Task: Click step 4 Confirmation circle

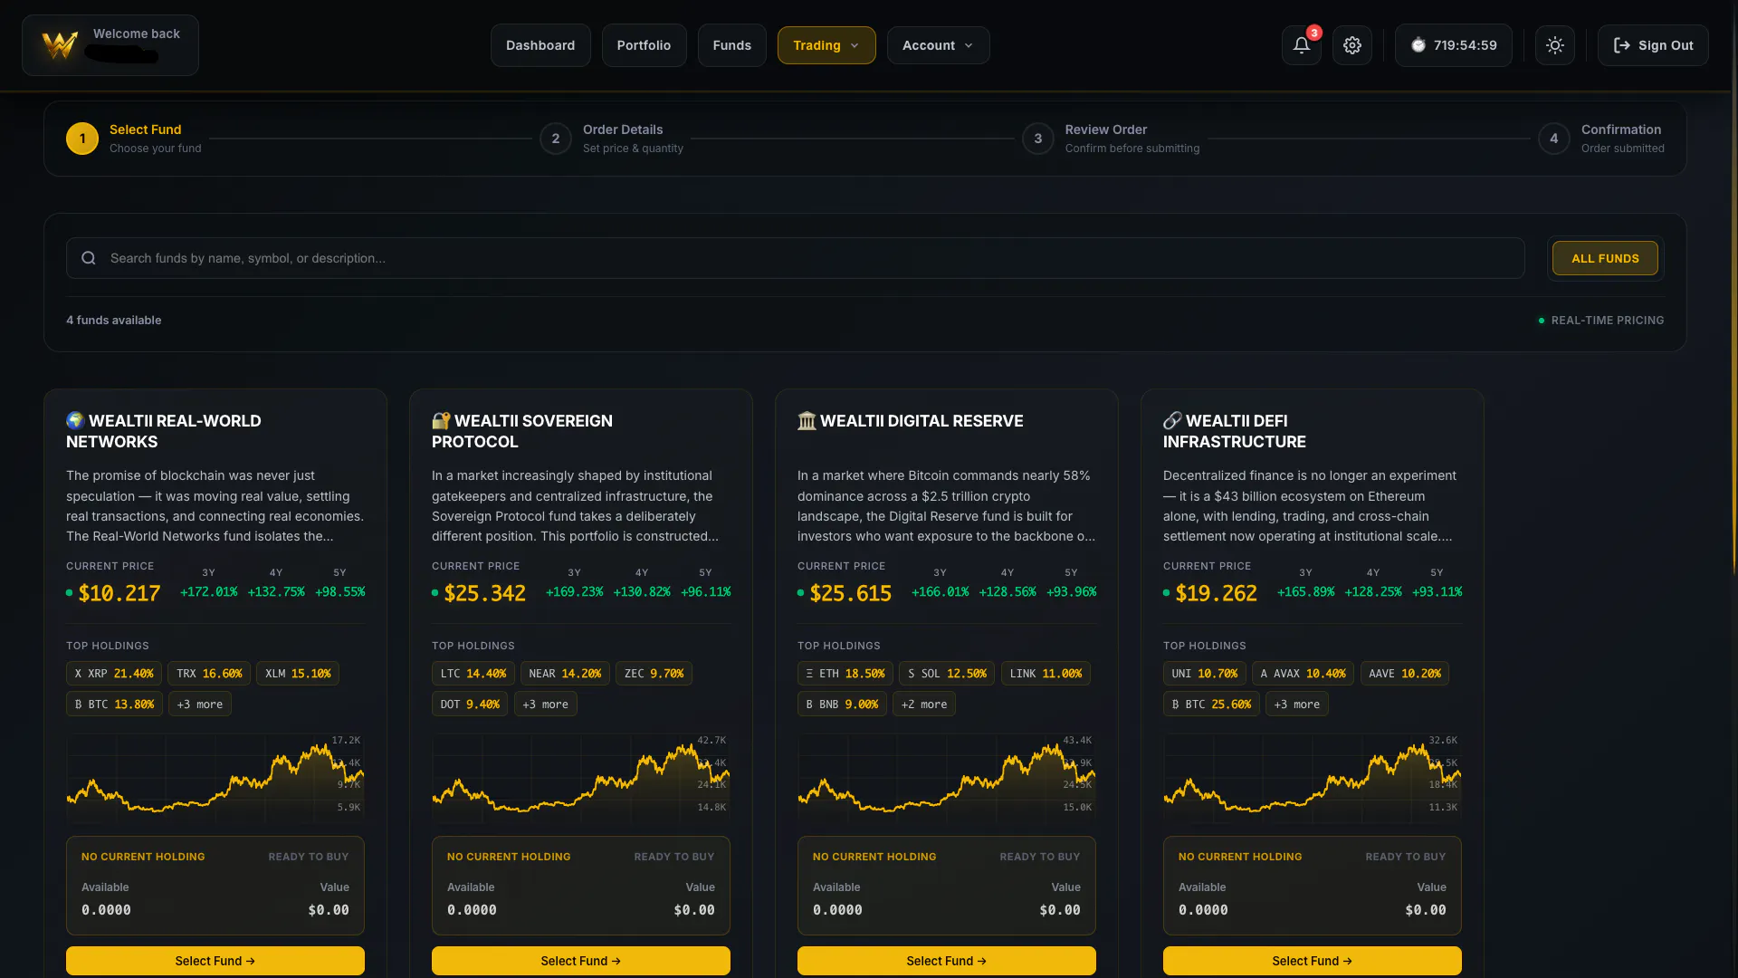Action: pyautogui.click(x=1554, y=139)
